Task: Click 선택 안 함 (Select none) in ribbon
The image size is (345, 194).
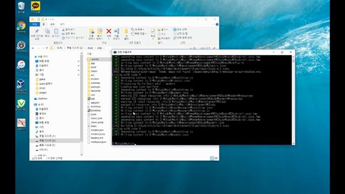Action: pos(181,33)
